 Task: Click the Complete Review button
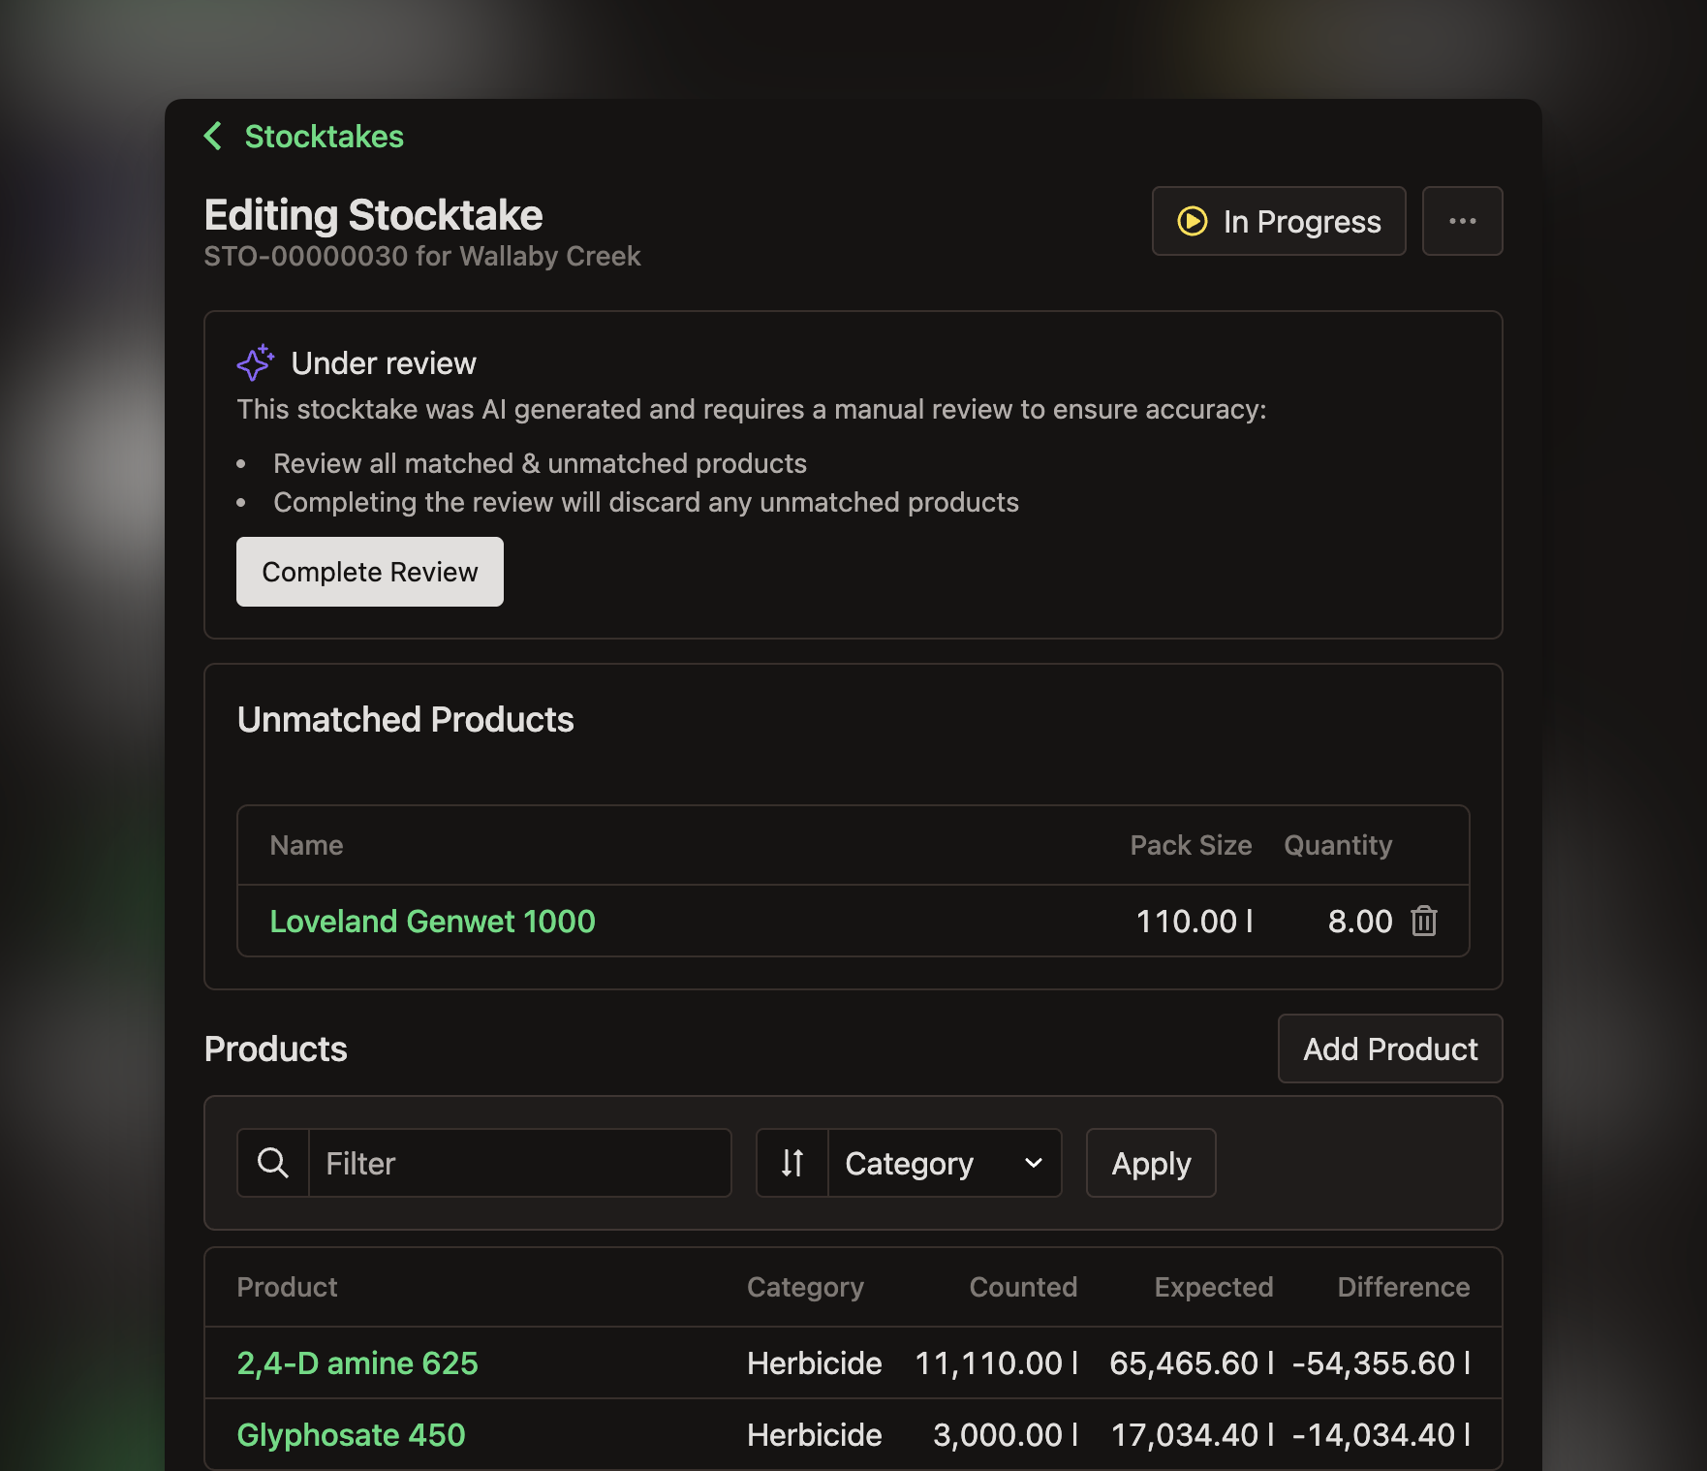coord(370,572)
